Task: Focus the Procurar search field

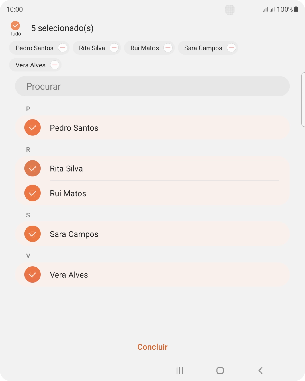Action: [152, 86]
